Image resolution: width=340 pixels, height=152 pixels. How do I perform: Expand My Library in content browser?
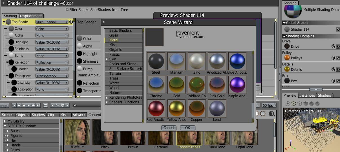click(5, 121)
